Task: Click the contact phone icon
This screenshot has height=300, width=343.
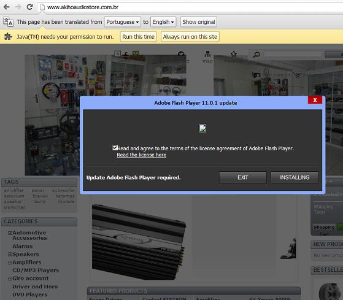Action: pos(181,54)
